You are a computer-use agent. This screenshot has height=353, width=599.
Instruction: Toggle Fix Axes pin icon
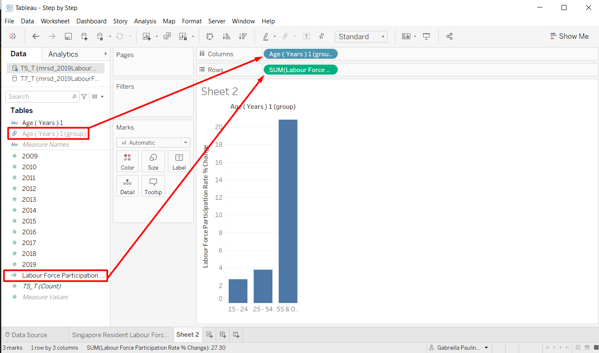coord(322,37)
